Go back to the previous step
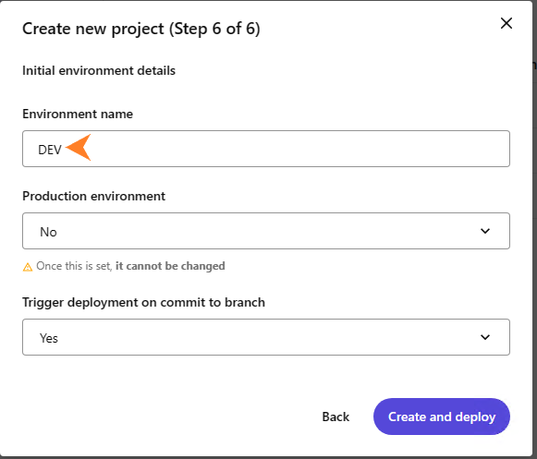Screen dimensions: 537x459 coord(336,417)
